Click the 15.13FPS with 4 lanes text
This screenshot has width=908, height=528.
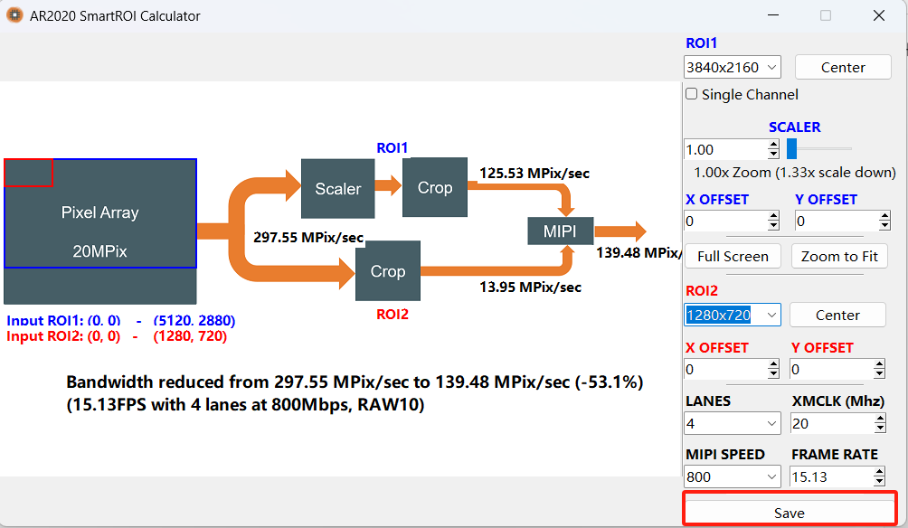pyautogui.click(x=245, y=404)
